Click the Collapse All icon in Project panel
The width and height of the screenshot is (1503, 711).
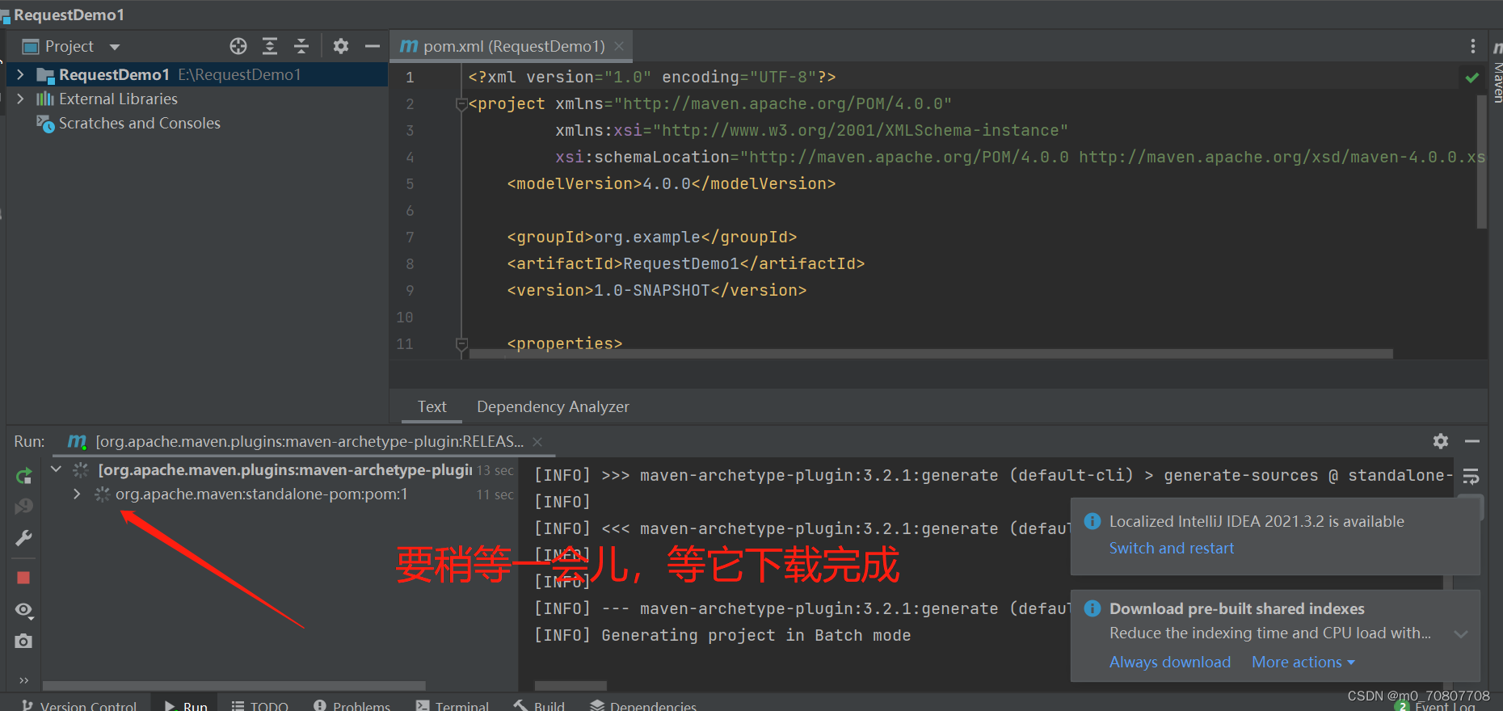(301, 46)
